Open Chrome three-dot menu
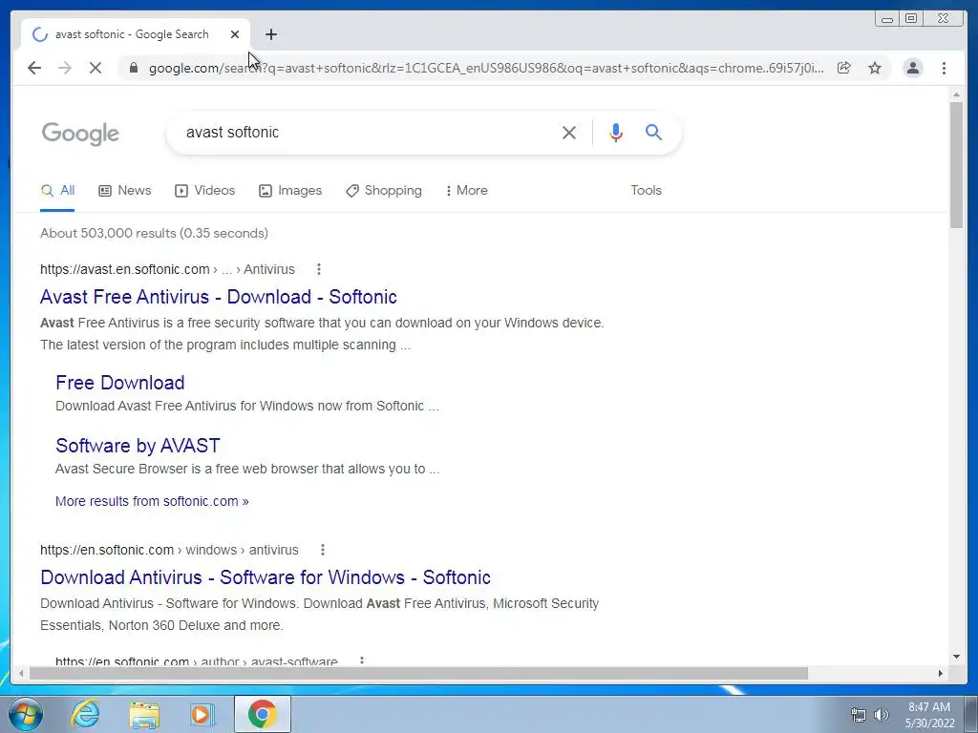Viewport: 978px width, 733px height. pyautogui.click(x=945, y=68)
